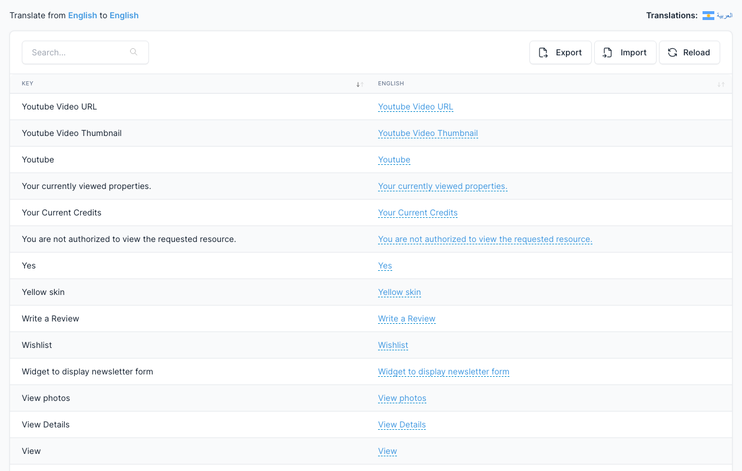742x471 pixels.
Task: Select the 'Write a Review' key cell
Action: point(188,319)
